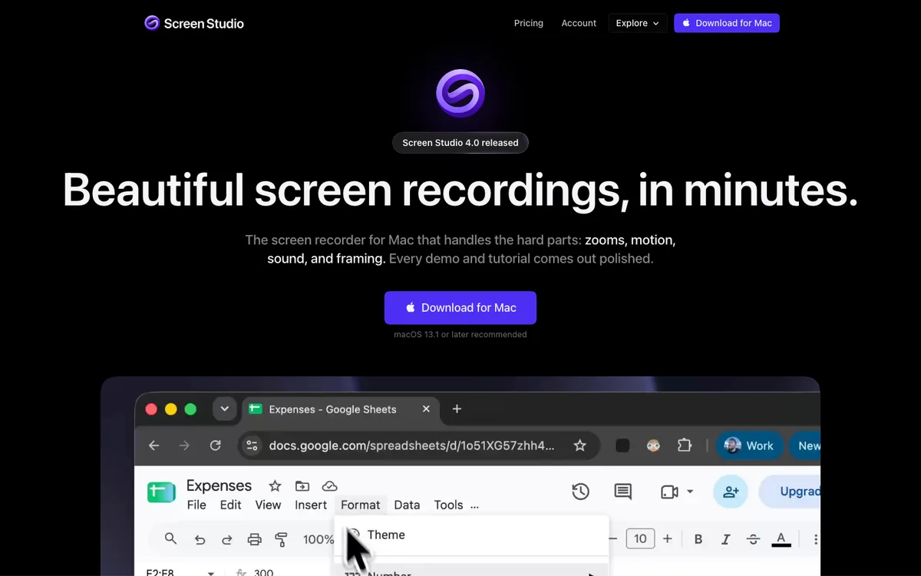Open the Edit menu in Sheets
The height and width of the screenshot is (576, 921).
pyautogui.click(x=230, y=505)
